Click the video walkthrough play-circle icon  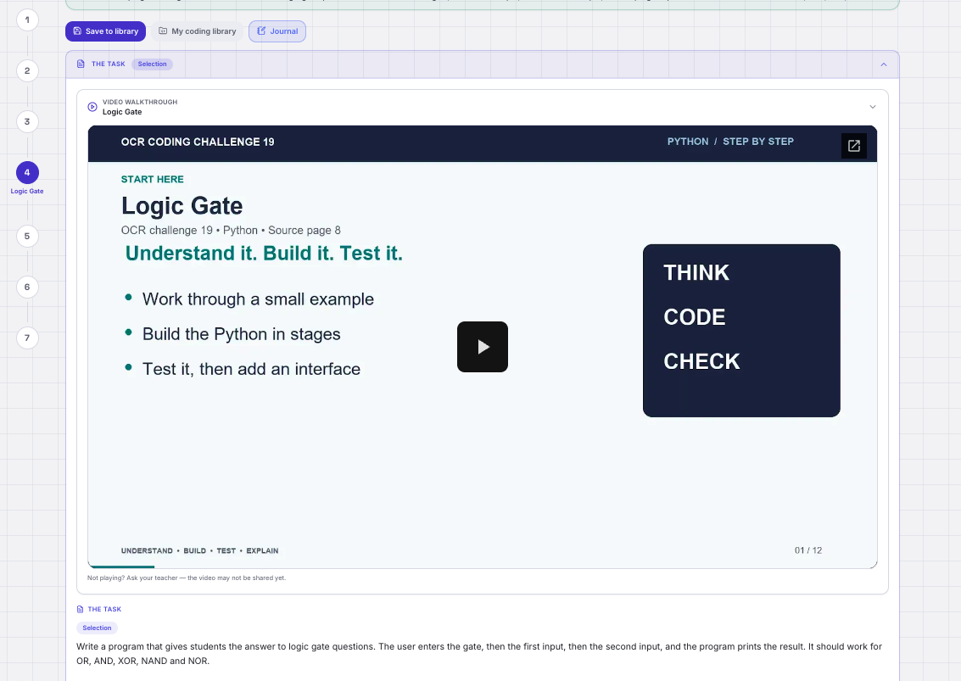(92, 107)
